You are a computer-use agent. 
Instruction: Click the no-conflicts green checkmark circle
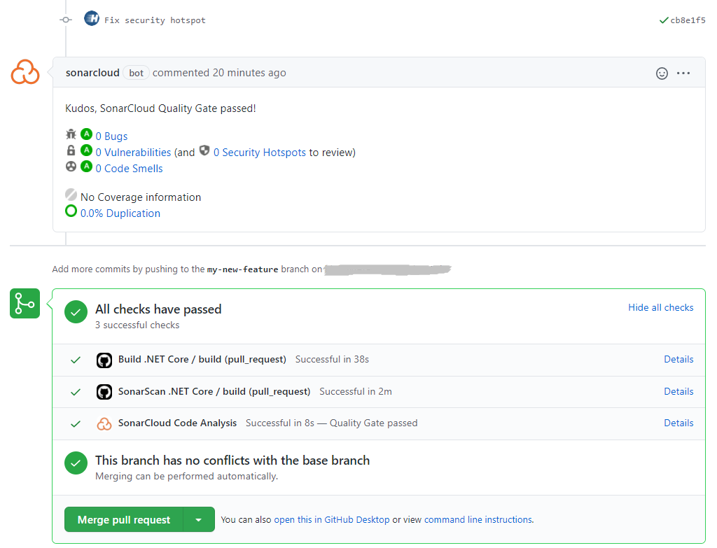click(x=76, y=463)
